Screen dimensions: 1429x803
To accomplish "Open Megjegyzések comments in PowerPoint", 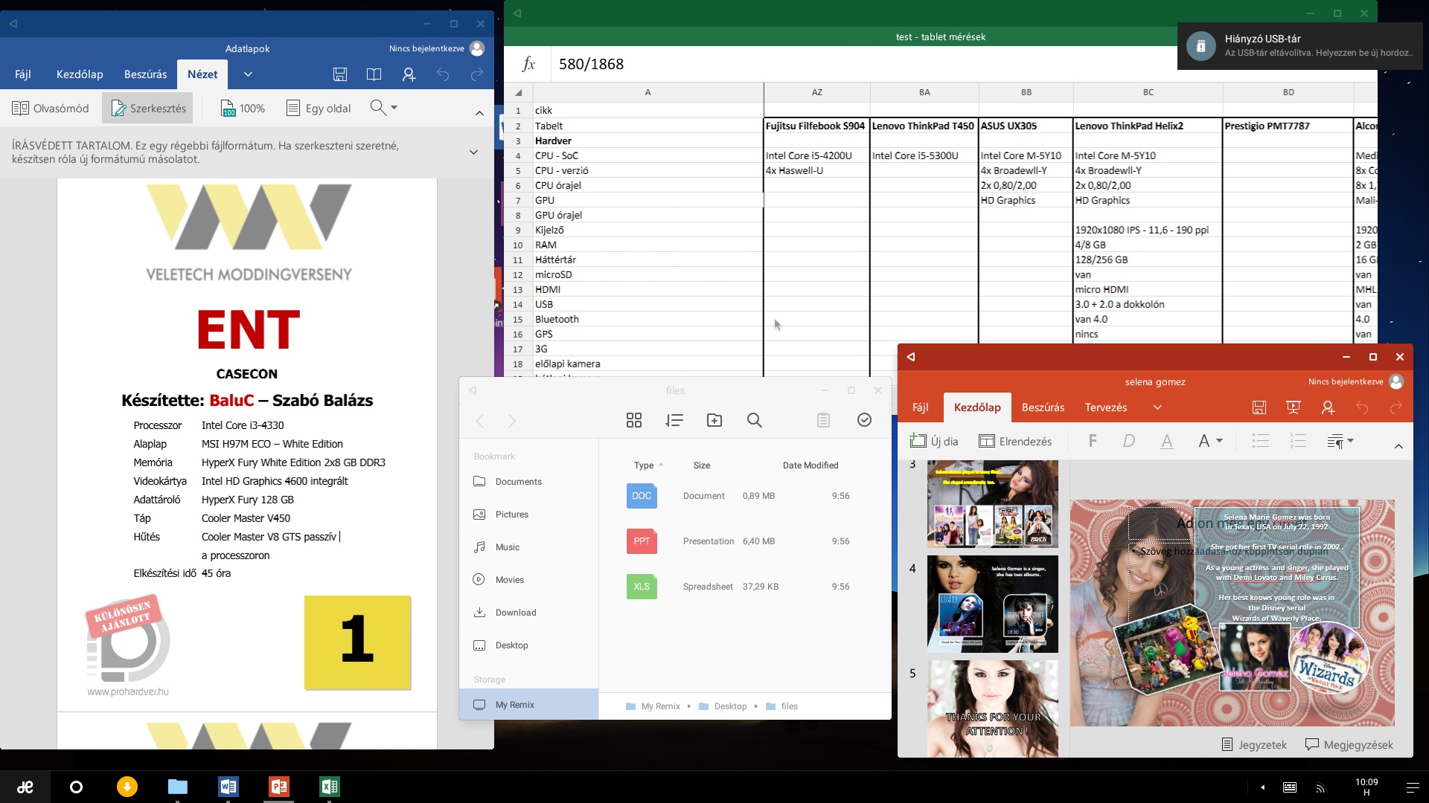I will coord(1349,744).
